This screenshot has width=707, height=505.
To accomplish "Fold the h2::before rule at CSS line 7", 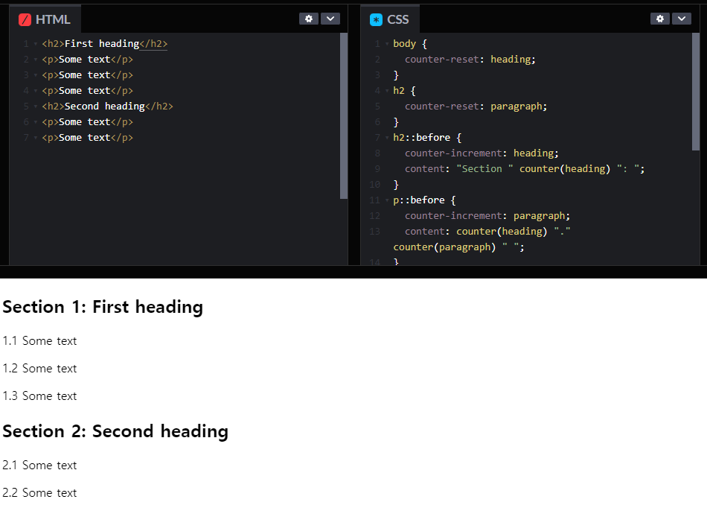I will [386, 138].
